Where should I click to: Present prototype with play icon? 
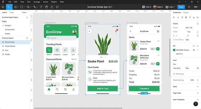point(189,7)
